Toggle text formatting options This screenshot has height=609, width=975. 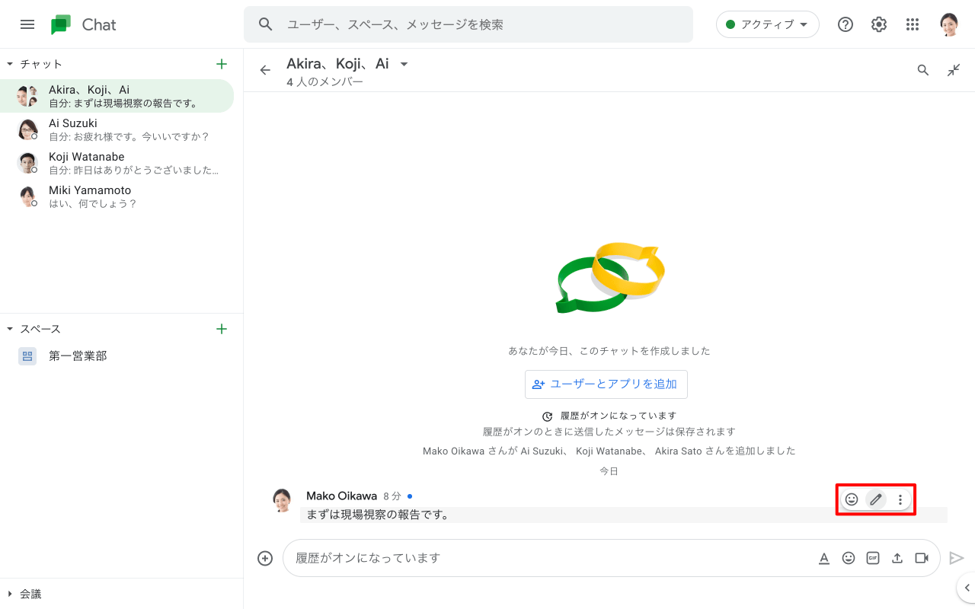824,558
